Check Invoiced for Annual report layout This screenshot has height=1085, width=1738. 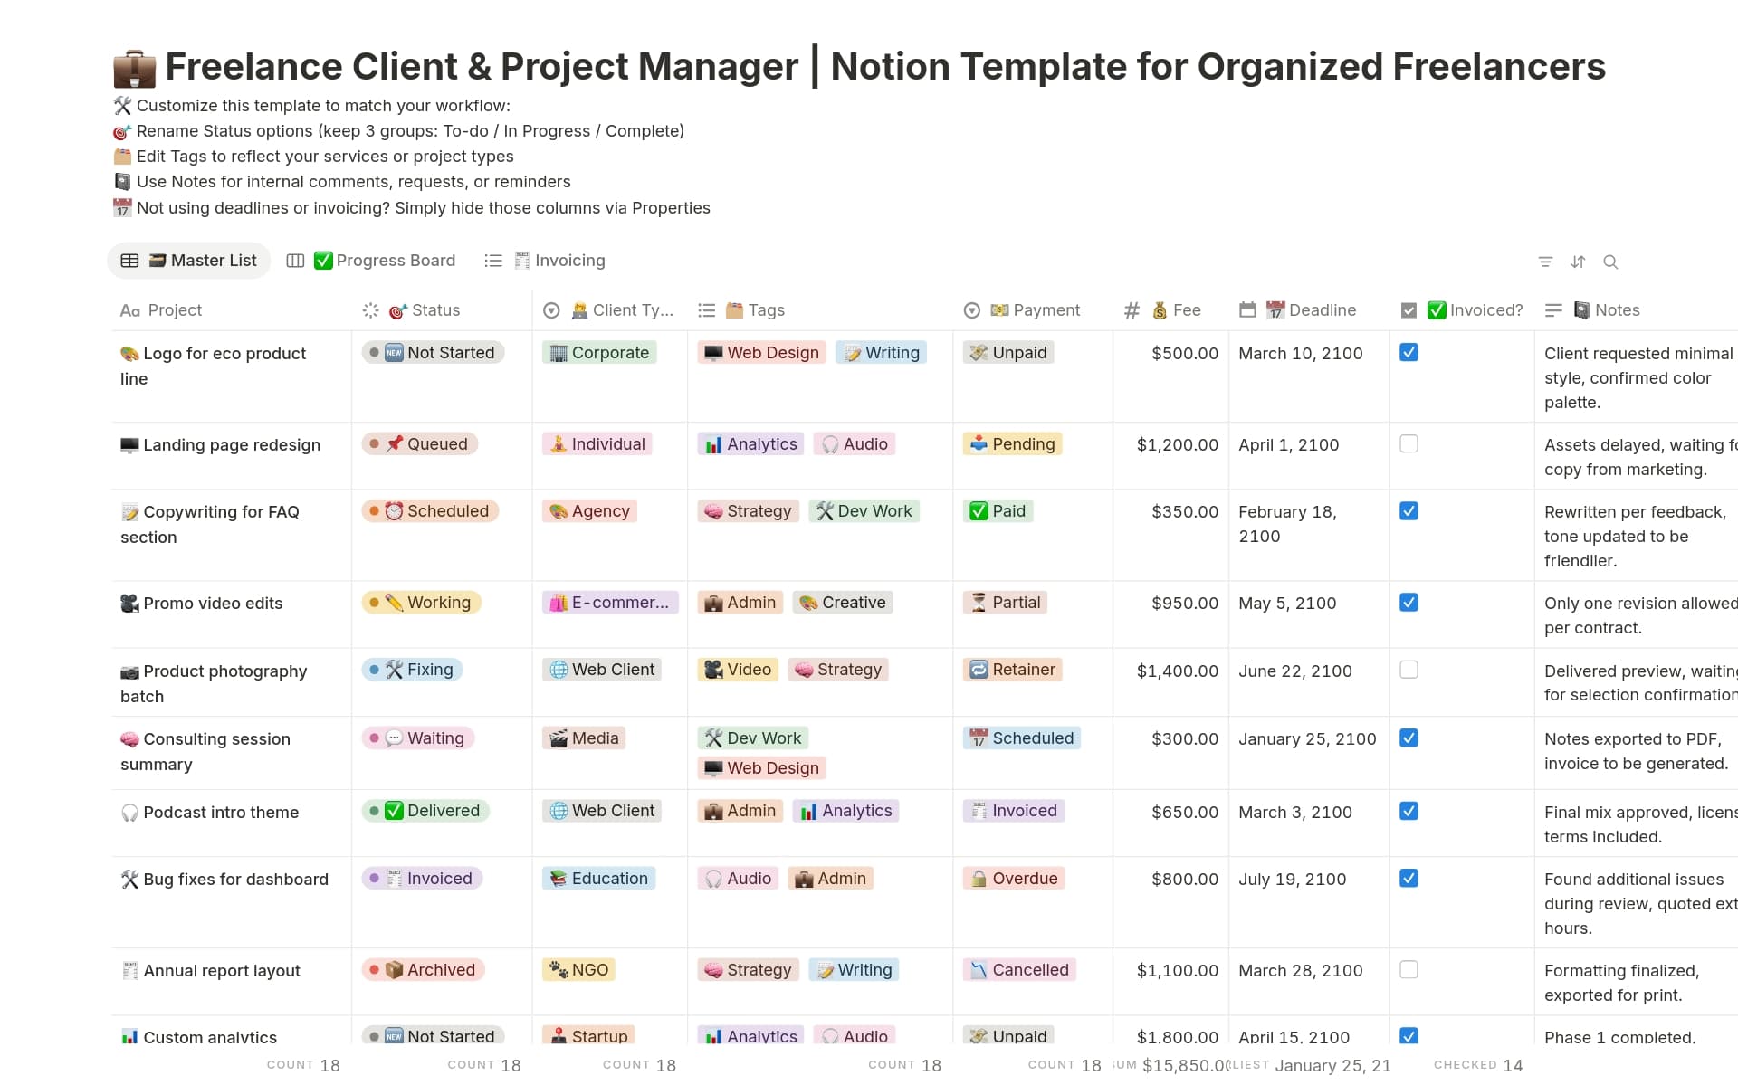[1409, 969]
